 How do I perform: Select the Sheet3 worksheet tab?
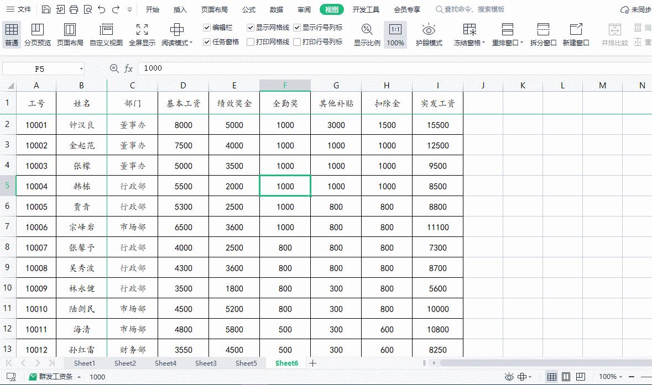[206, 363]
